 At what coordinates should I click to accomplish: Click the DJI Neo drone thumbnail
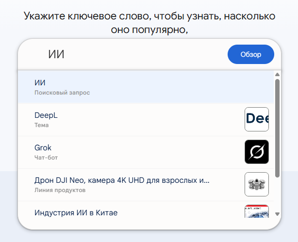[257, 184]
